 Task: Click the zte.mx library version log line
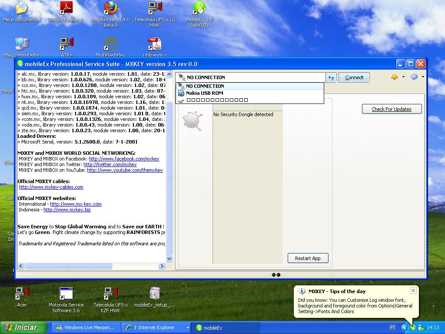pos(91,130)
